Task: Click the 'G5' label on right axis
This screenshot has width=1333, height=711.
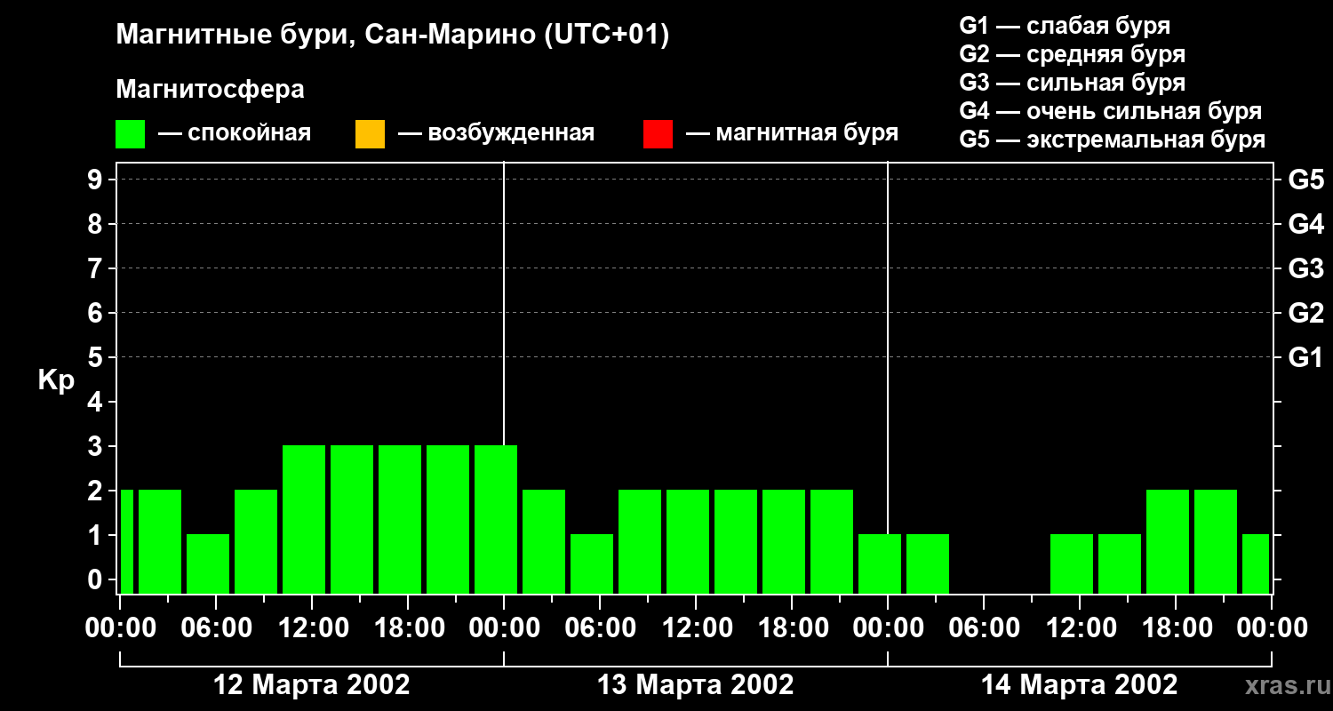Action: (1305, 180)
